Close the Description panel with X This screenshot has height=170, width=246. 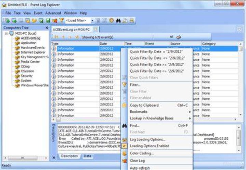(54, 157)
